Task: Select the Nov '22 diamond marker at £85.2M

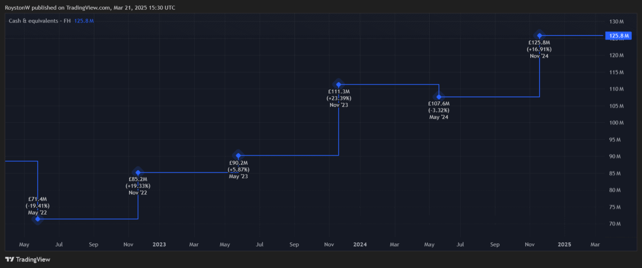Action: [138, 172]
